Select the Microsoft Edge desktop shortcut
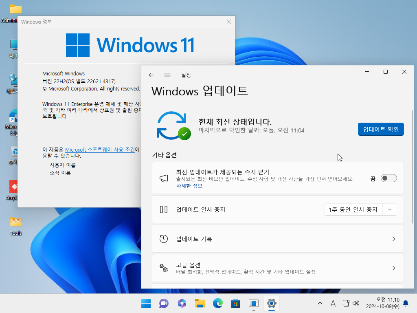The width and height of the screenshot is (417, 313). point(11,122)
